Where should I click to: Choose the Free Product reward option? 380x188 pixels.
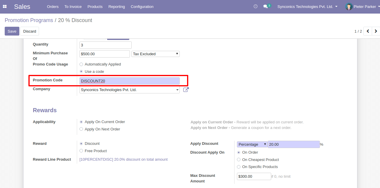(81, 151)
